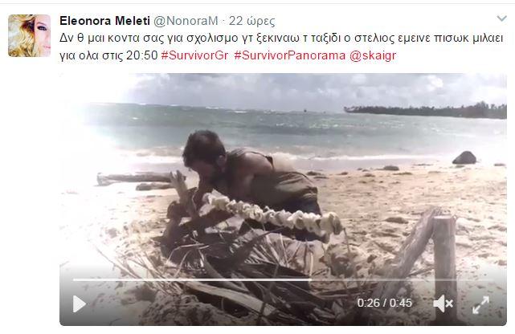Seek within the played portion of progress bar
The width and height of the screenshot is (515, 334).
point(192,280)
